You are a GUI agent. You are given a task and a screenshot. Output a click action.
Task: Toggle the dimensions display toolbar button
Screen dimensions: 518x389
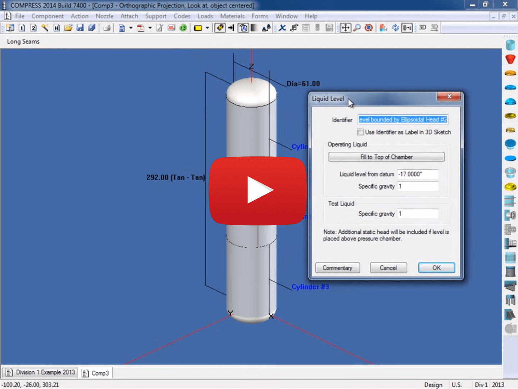(x=407, y=28)
